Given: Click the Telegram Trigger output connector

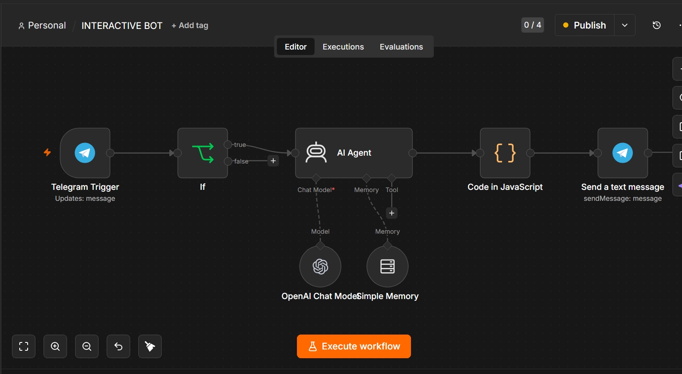Looking at the screenshot, I should [x=110, y=153].
